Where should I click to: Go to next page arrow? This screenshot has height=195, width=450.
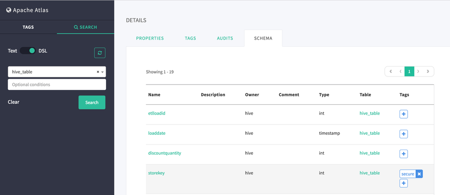pos(418,71)
